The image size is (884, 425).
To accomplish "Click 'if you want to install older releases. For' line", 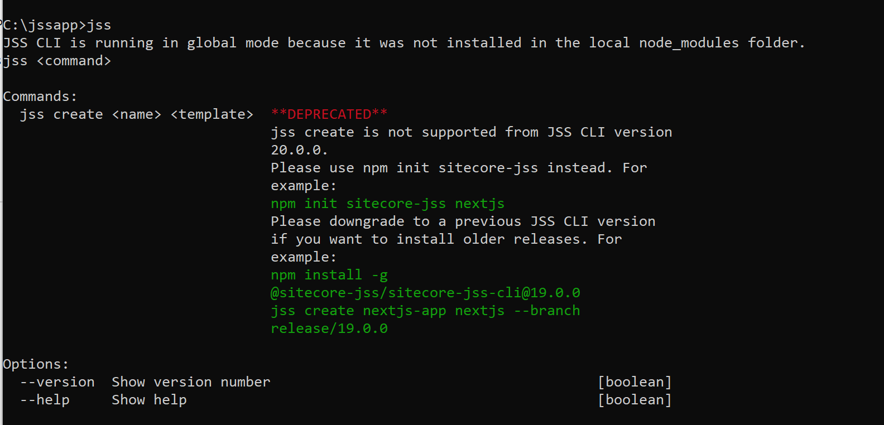I will (446, 239).
